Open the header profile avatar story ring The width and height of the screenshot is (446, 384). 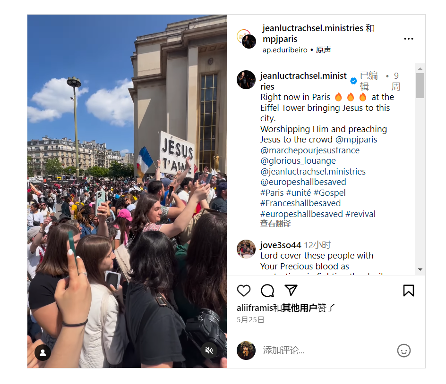246,39
